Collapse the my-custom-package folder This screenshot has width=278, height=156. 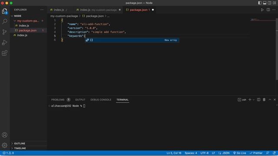tap(28, 21)
